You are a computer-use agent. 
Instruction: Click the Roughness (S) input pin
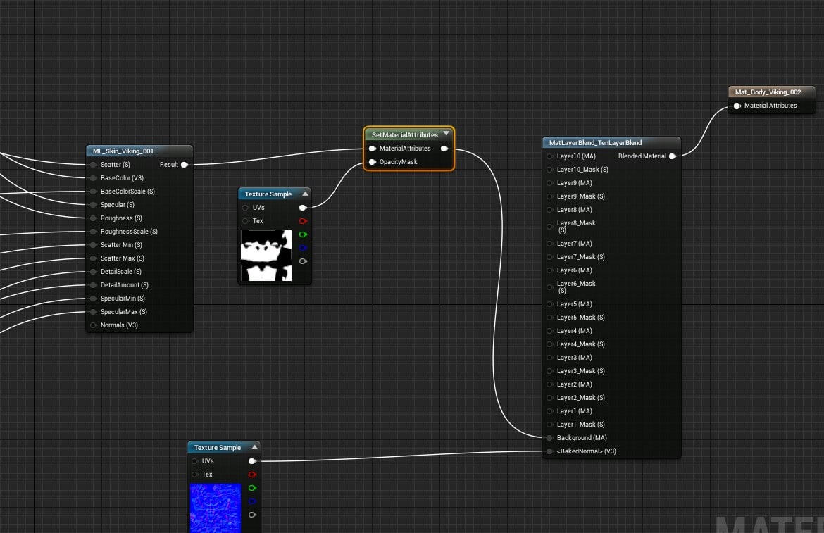[94, 218]
